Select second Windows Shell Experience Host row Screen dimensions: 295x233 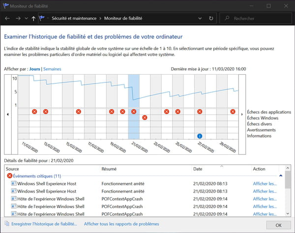coord(145,191)
